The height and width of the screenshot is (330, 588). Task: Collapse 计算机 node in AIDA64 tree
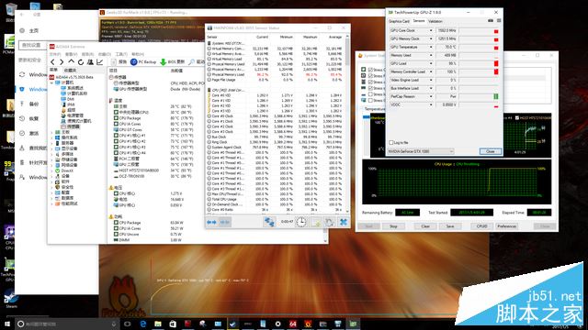point(52,82)
